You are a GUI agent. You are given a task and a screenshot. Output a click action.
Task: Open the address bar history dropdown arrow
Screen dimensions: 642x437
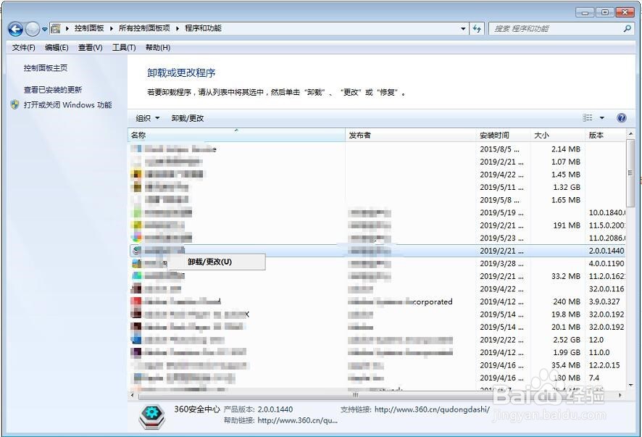pos(462,28)
